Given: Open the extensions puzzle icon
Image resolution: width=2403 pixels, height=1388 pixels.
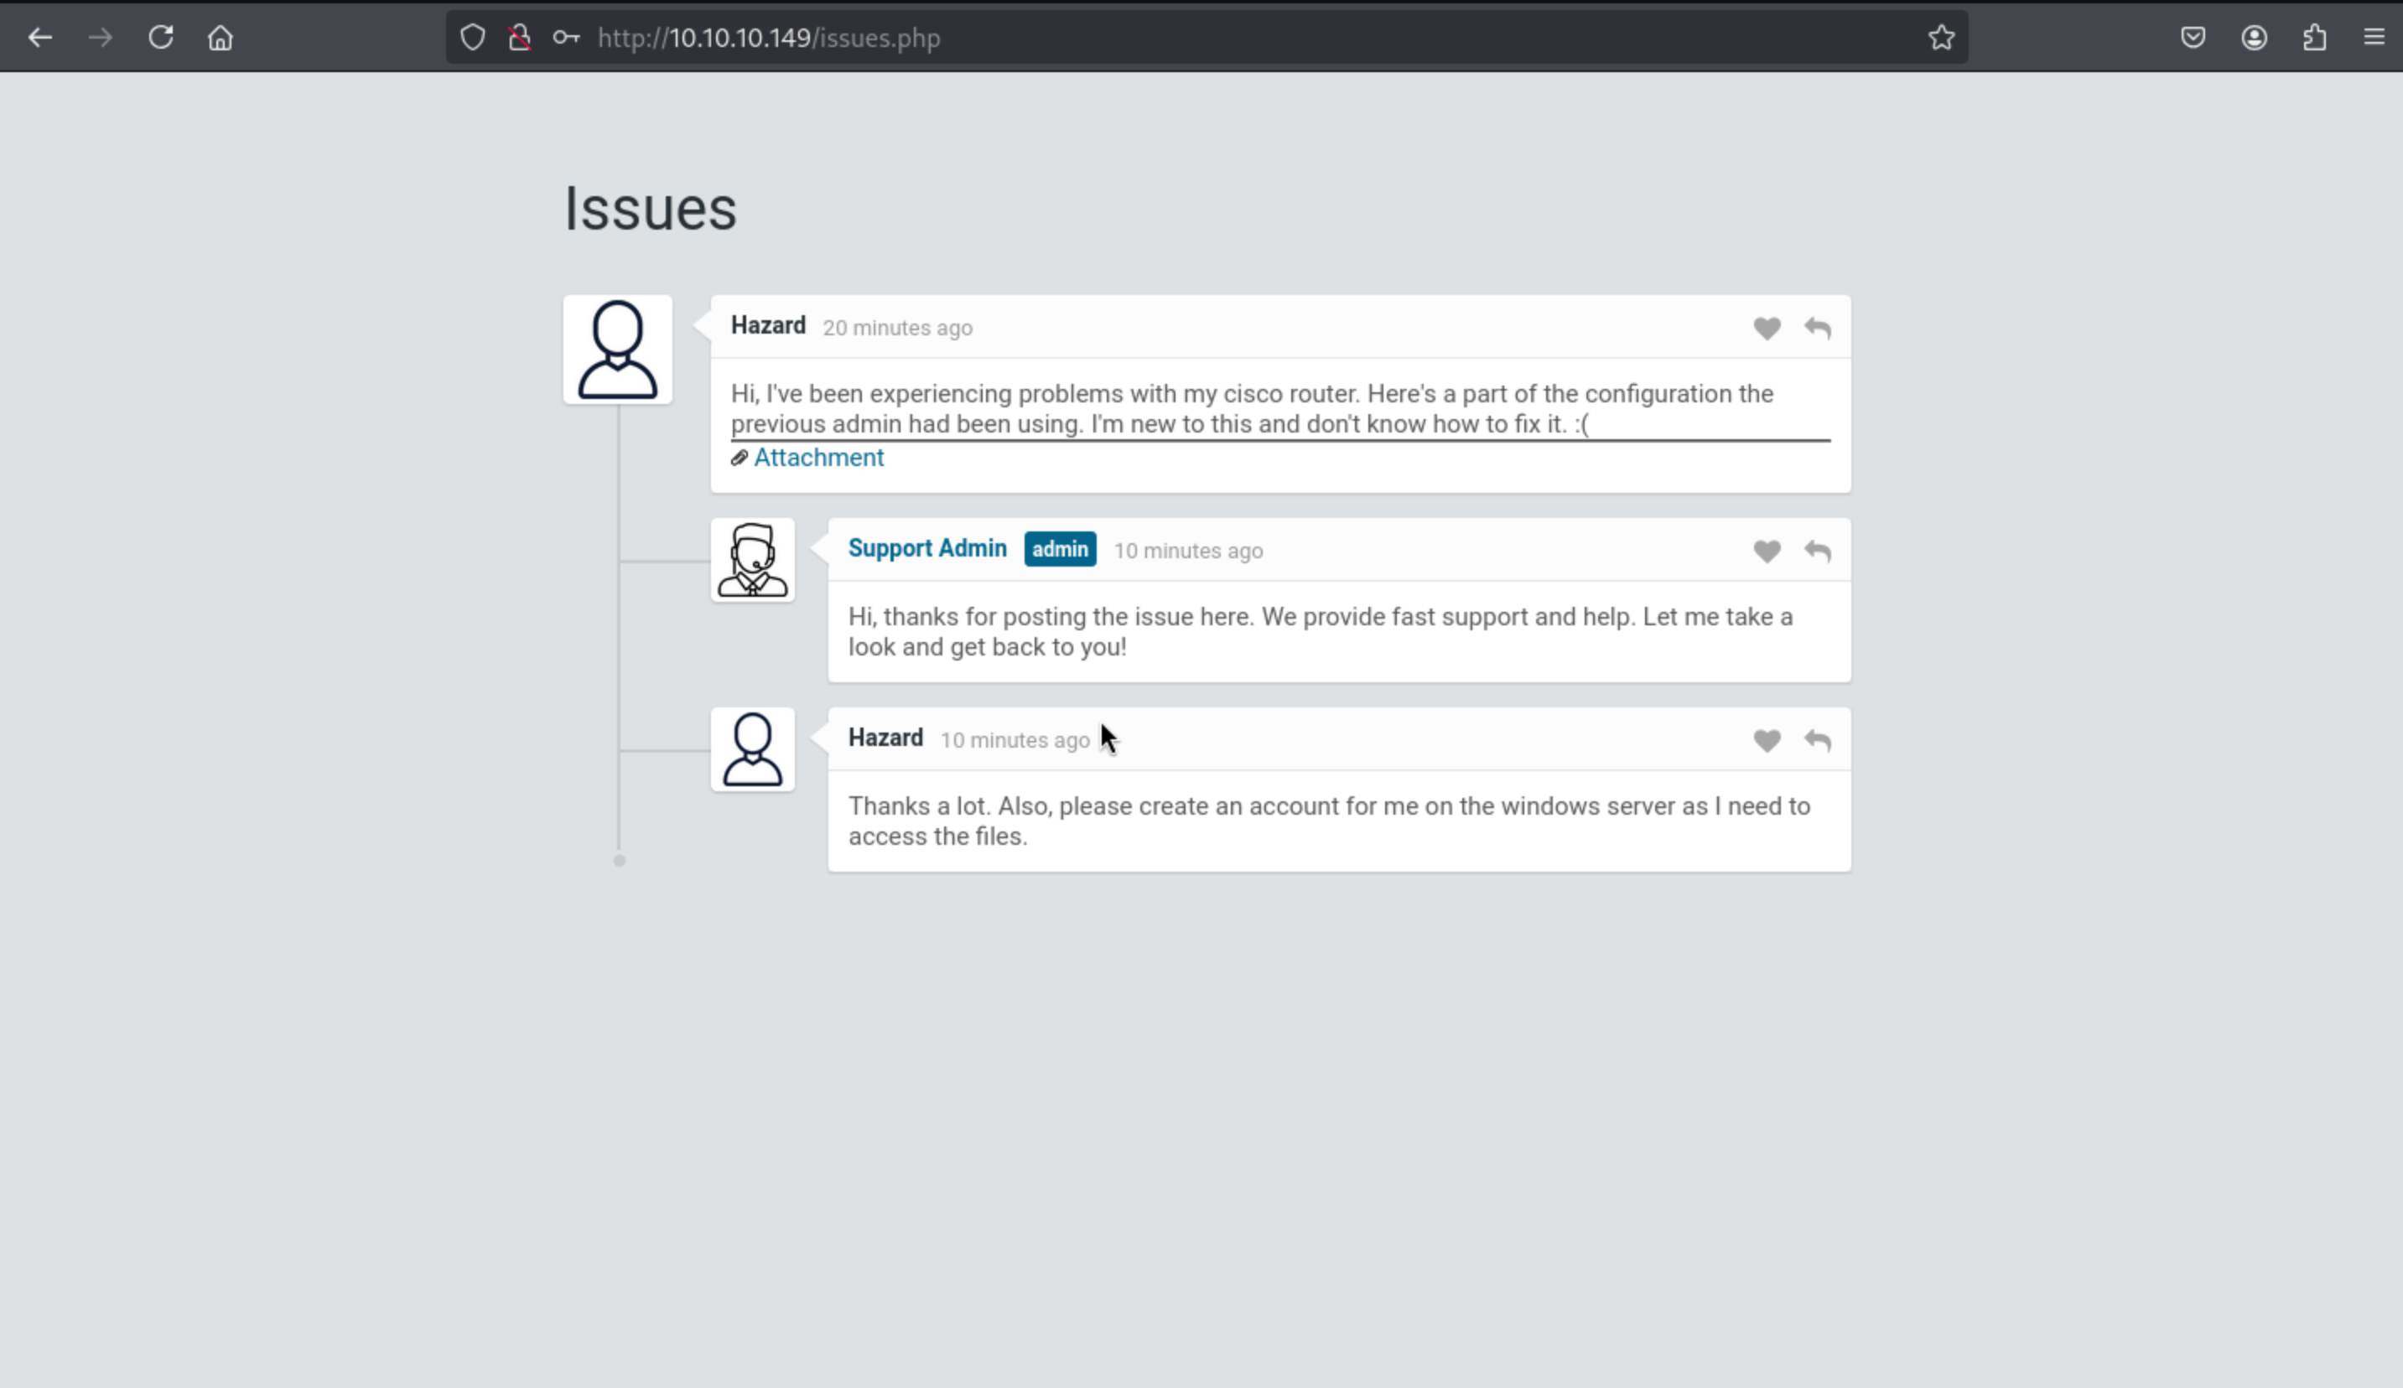Looking at the screenshot, I should click(x=2314, y=38).
